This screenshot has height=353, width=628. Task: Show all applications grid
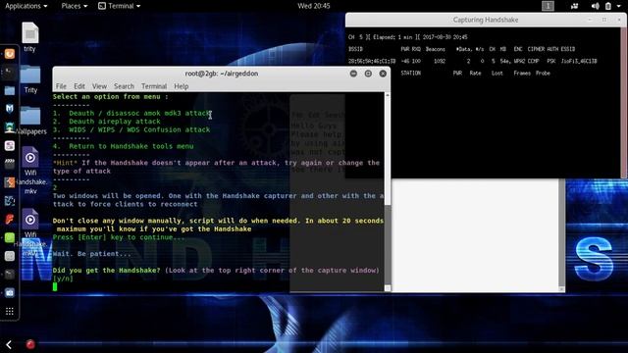coord(10,311)
